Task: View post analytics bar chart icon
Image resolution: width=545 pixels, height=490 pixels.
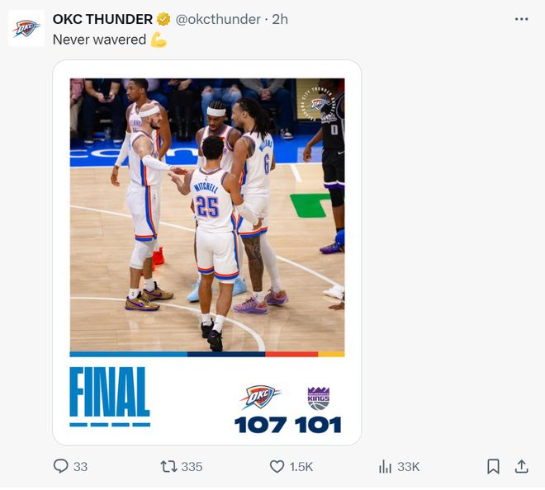Action: pos(385,466)
